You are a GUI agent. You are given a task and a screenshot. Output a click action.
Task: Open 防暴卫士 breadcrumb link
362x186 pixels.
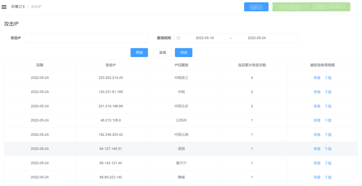tap(18, 7)
